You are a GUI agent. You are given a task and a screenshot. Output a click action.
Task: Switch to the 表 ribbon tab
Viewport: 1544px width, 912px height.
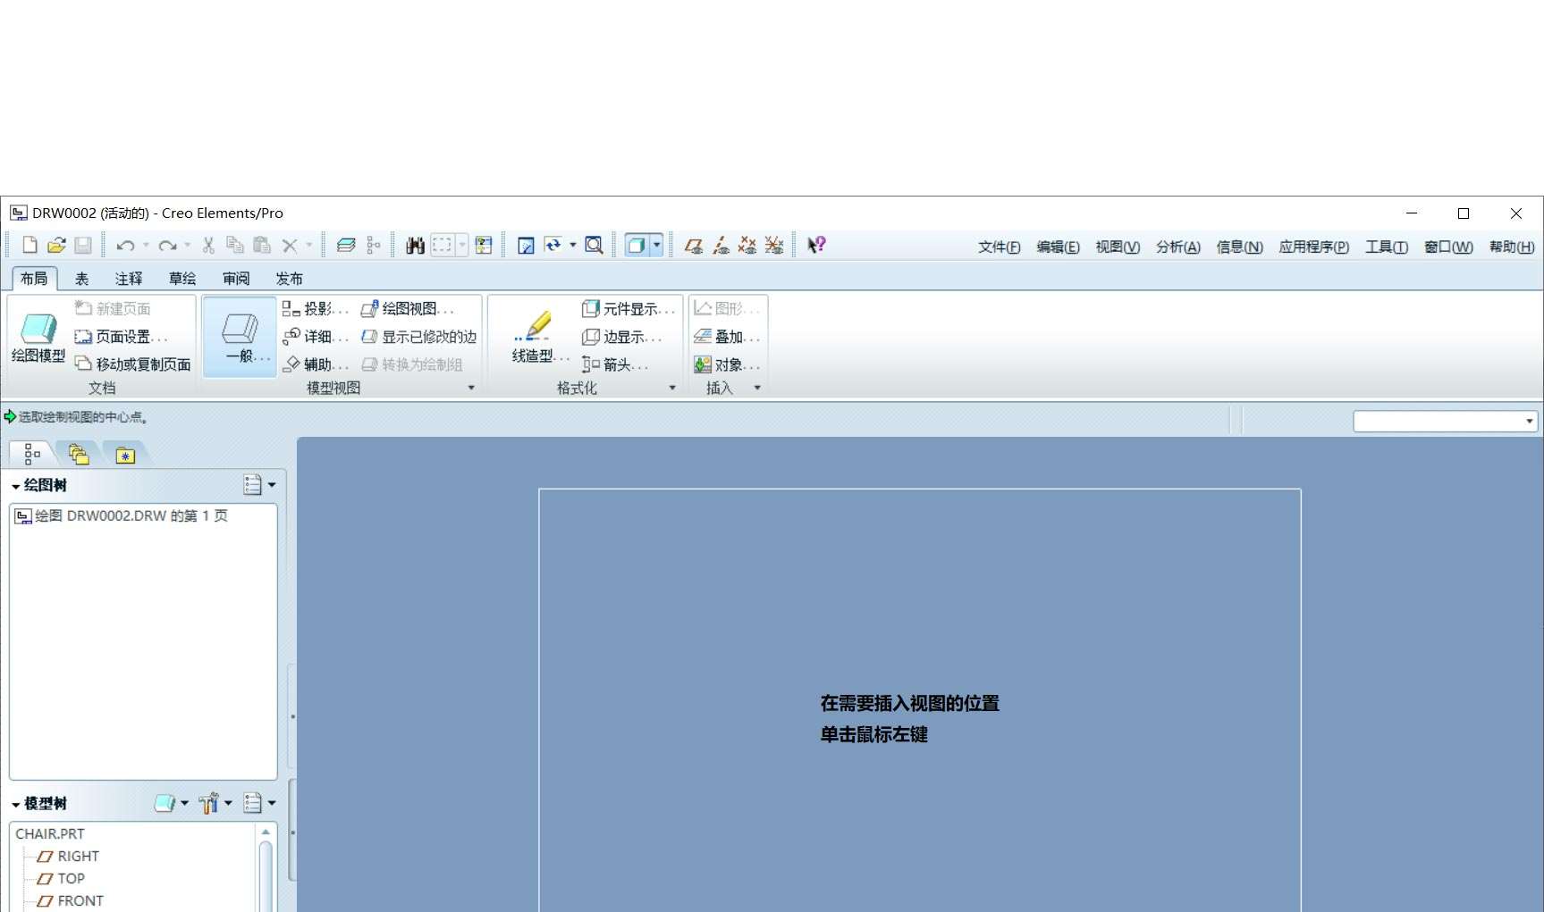pyautogui.click(x=81, y=279)
